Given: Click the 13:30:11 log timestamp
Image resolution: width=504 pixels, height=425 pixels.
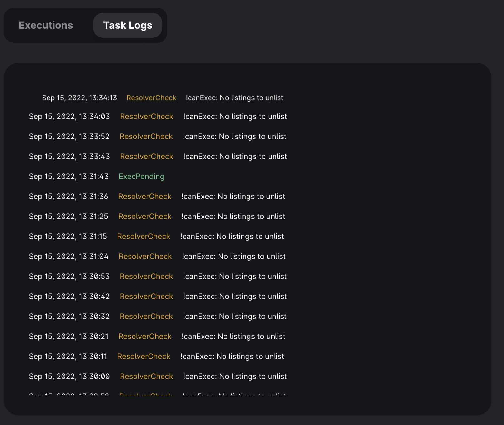Looking at the screenshot, I should pyautogui.click(x=68, y=357).
